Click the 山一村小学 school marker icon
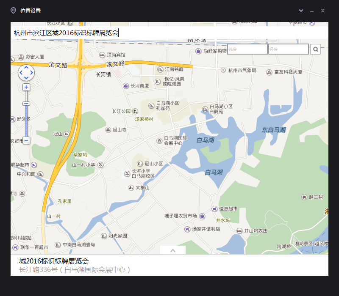The image size is (339, 296). (x=100, y=165)
